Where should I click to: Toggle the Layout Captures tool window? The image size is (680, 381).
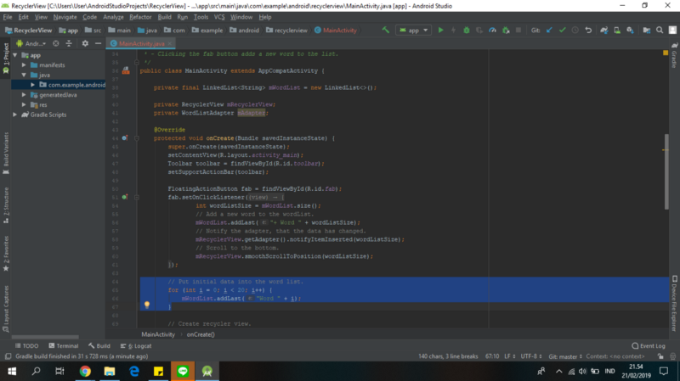click(6, 309)
